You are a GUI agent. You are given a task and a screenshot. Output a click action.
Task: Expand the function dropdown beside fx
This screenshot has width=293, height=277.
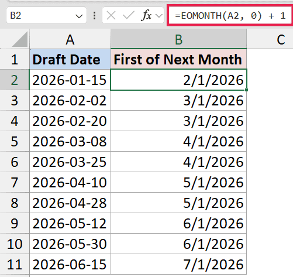click(159, 16)
